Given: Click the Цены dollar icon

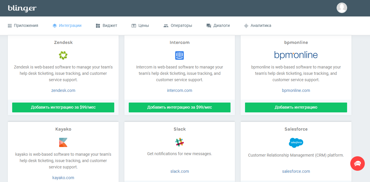Looking at the screenshot, I should (x=134, y=25).
